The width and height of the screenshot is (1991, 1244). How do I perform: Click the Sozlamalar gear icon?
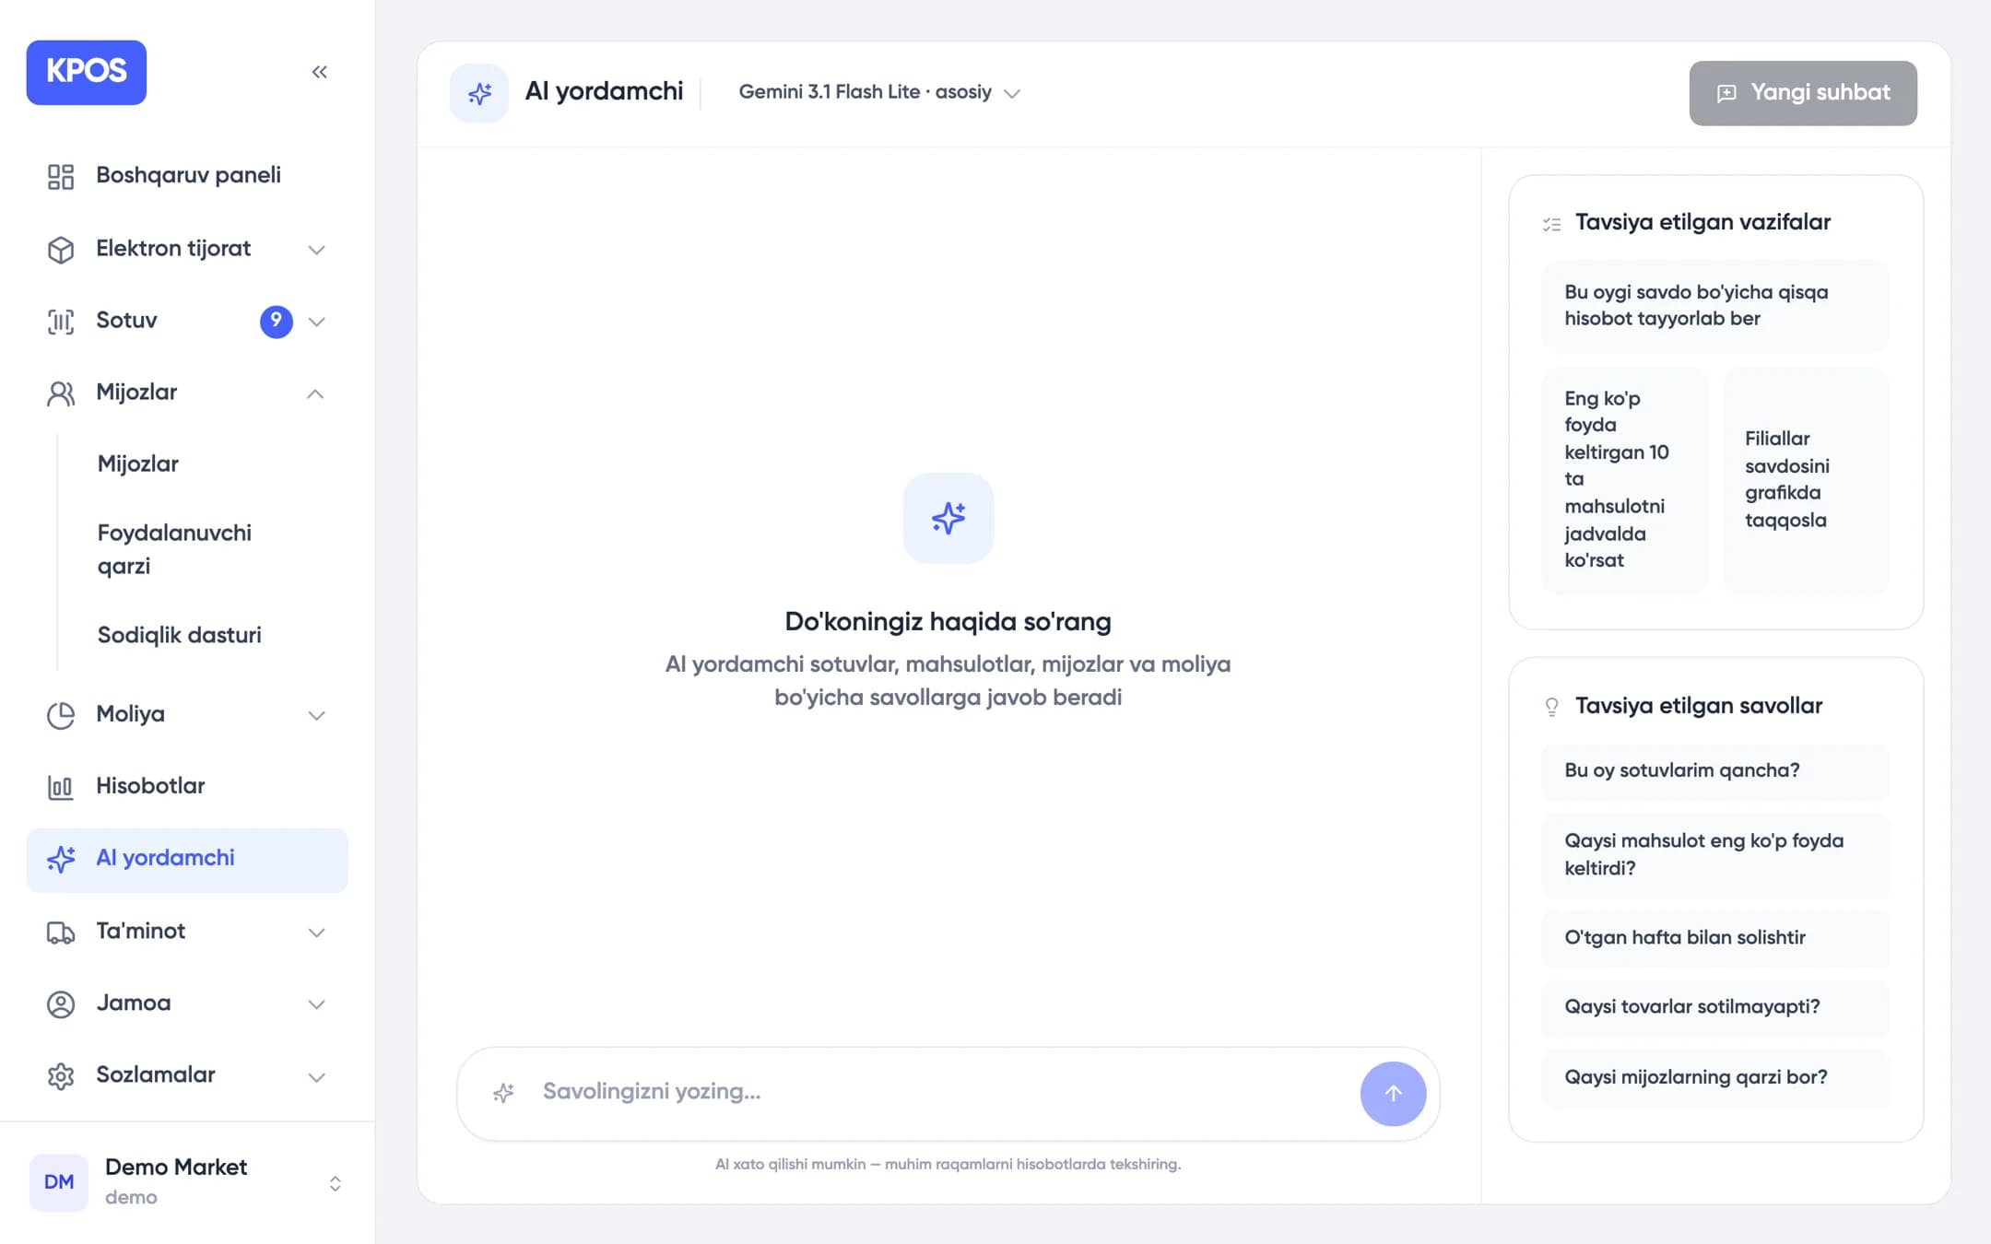[61, 1076]
